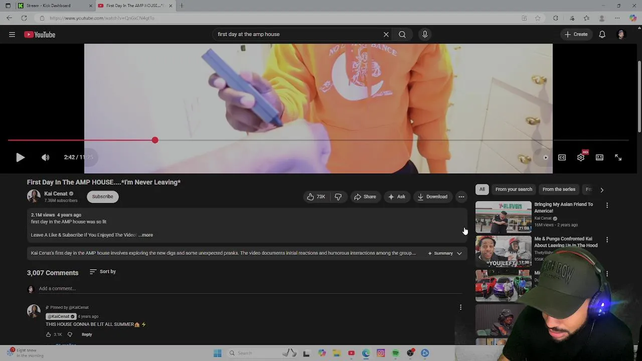Open the Kai Cenat channel name link
The image size is (642, 361).
(x=56, y=194)
